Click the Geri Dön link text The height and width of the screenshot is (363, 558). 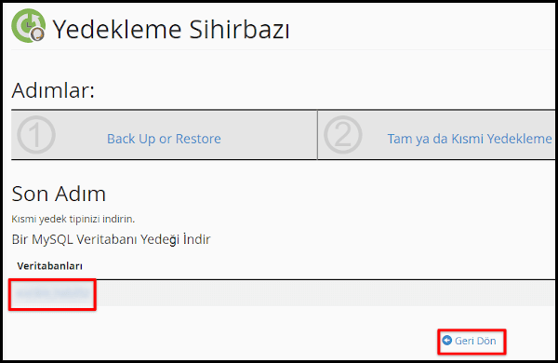coord(475,341)
